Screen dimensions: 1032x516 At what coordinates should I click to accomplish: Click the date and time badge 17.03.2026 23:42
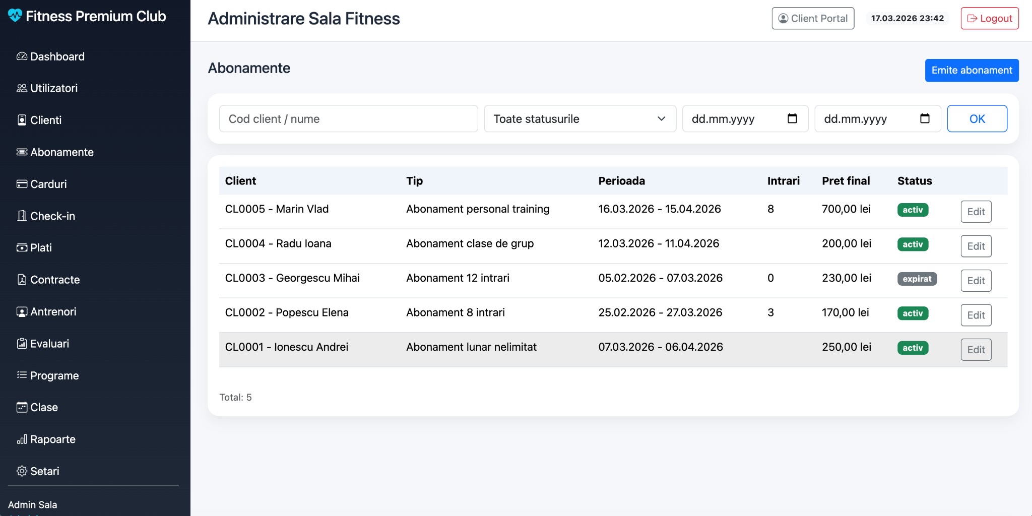point(908,18)
